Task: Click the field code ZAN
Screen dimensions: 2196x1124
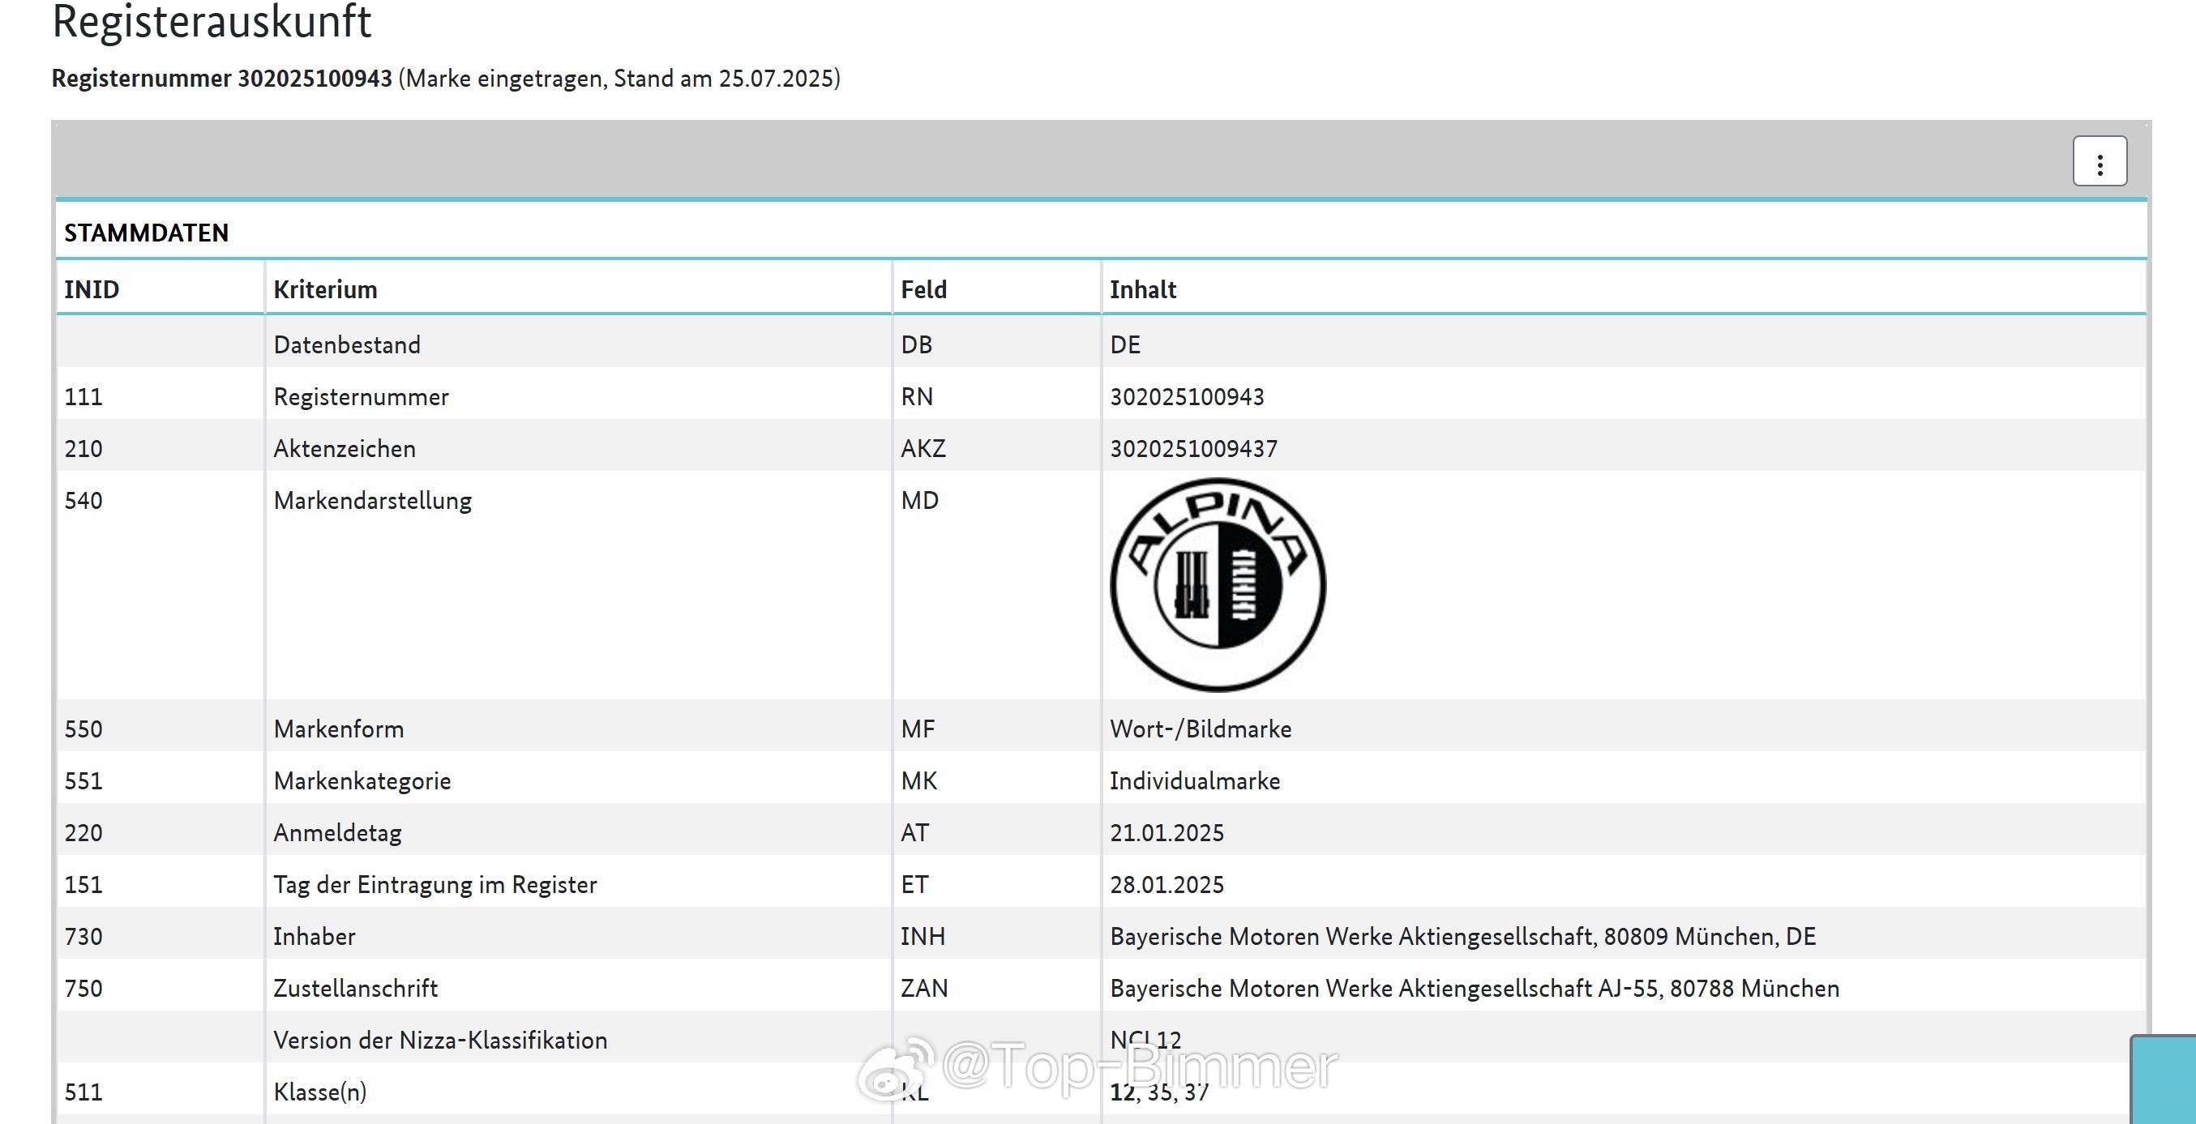Action: tap(924, 989)
